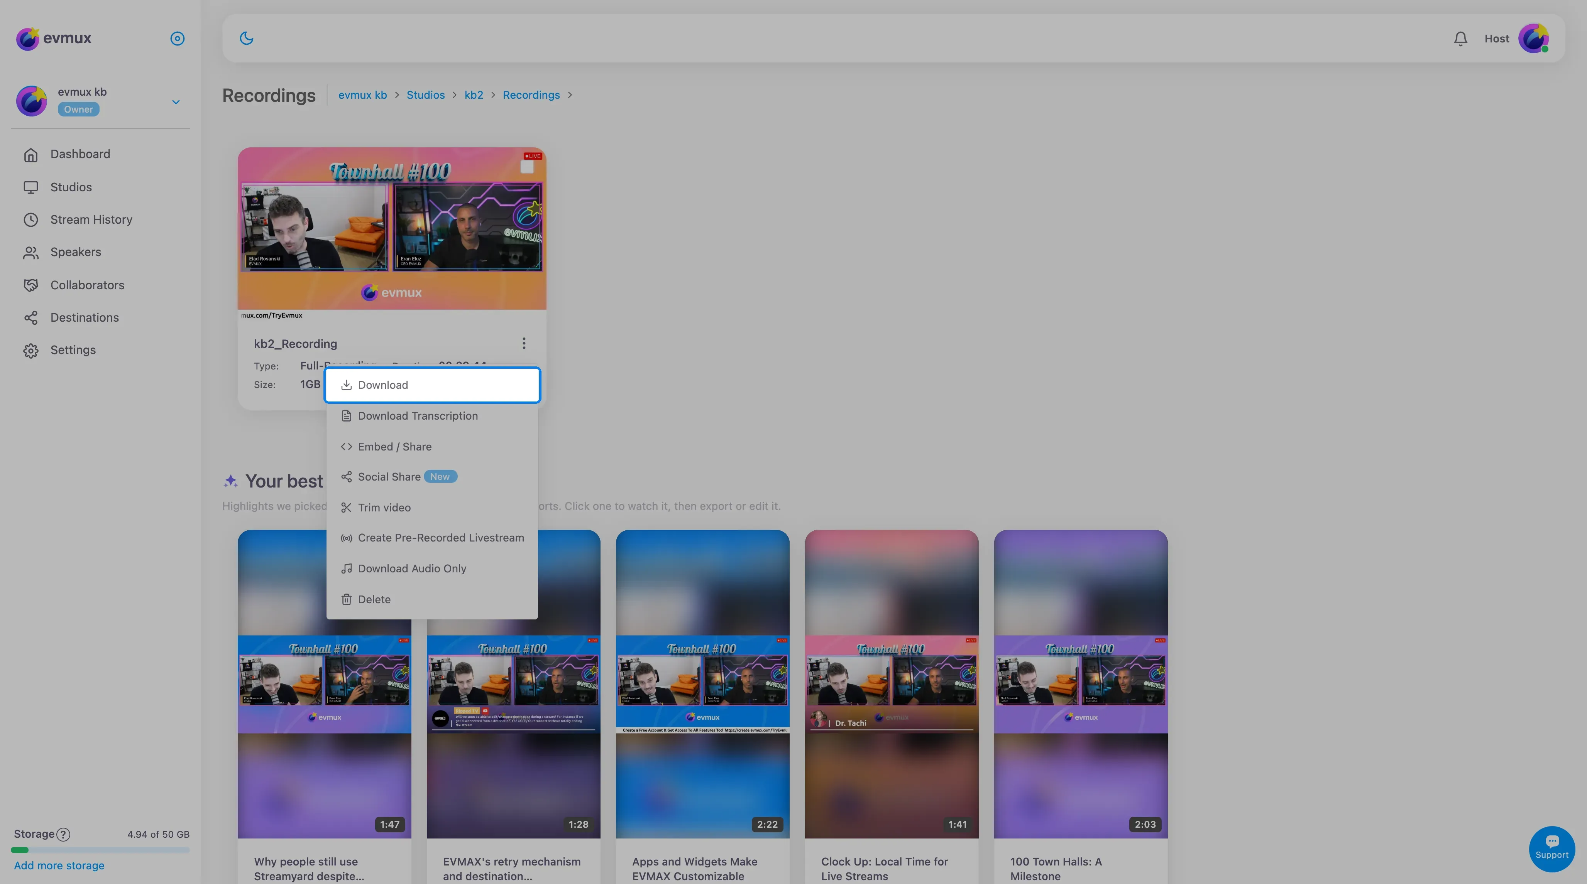Click Add more storage link

pos(59,865)
